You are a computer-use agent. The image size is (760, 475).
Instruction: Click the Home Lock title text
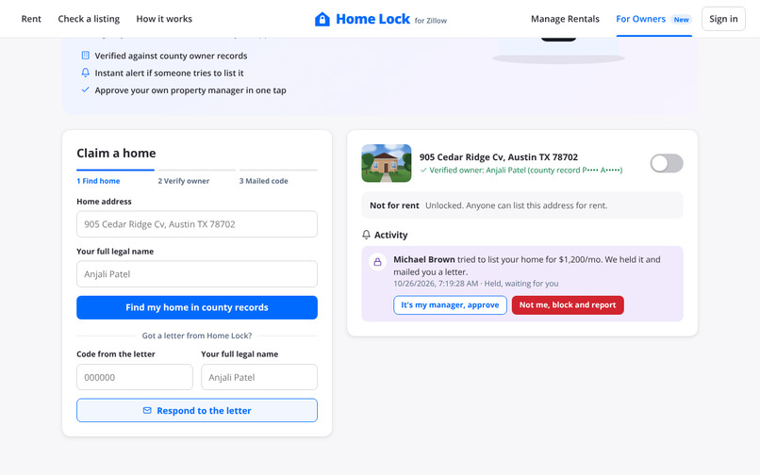pyautogui.click(x=372, y=19)
